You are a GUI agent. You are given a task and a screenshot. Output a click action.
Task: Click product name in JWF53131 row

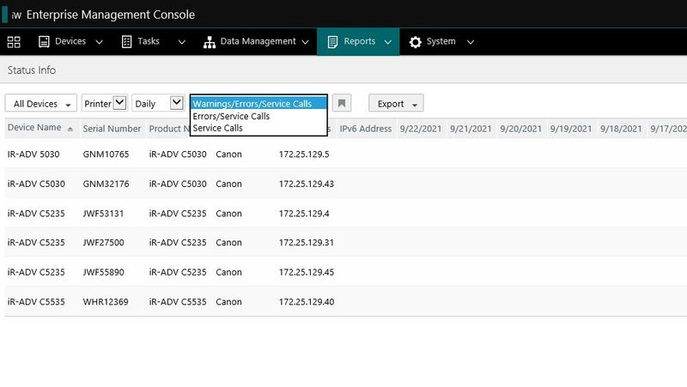tap(178, 214)
